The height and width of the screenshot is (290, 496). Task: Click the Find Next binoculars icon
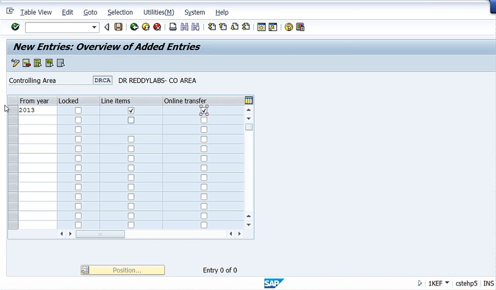coord(195,27)
